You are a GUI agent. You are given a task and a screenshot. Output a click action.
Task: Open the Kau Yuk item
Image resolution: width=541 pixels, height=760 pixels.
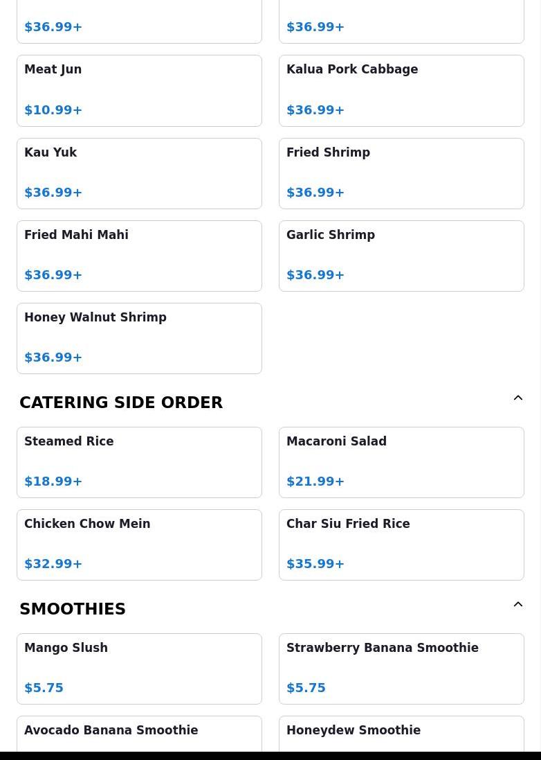point(139,173)
